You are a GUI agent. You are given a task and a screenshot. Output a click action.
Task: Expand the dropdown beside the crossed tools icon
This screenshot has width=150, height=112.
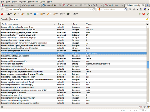coord(64,14)
